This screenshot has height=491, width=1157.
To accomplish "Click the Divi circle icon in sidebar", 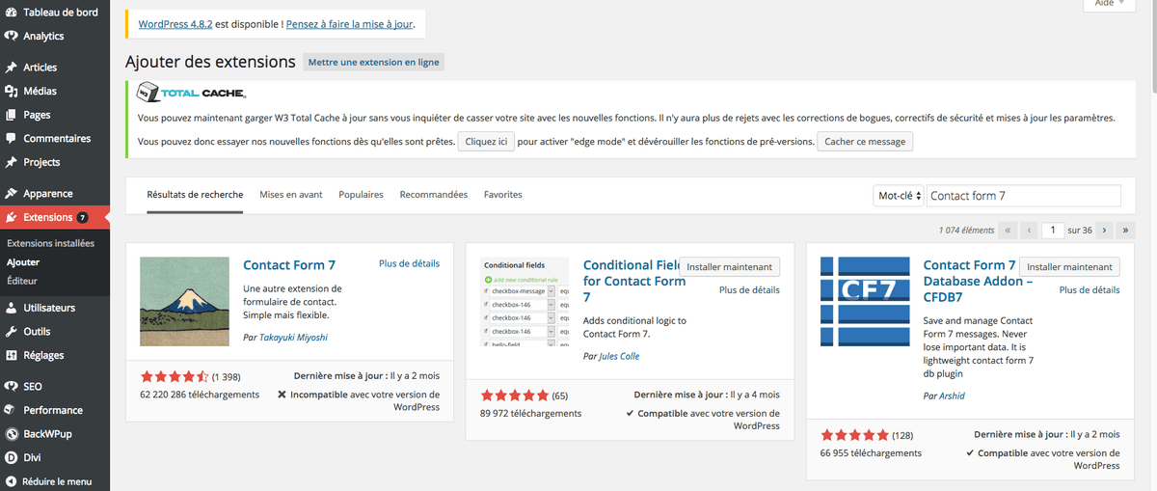I will [11, 458].
